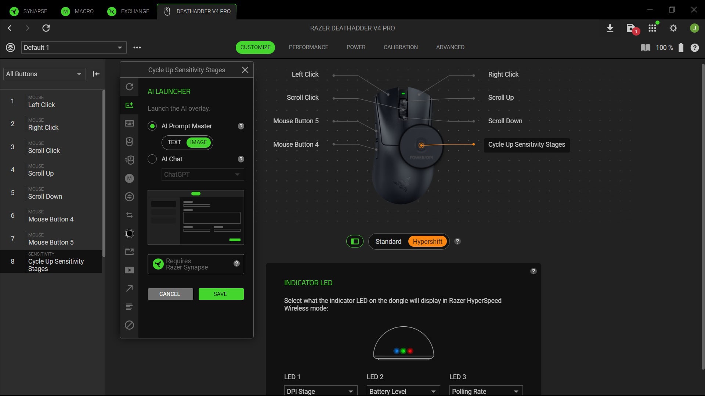Open the All Buttons filter dropdown
This screenshot has height=396, width=705.
(x=44, y=74)
